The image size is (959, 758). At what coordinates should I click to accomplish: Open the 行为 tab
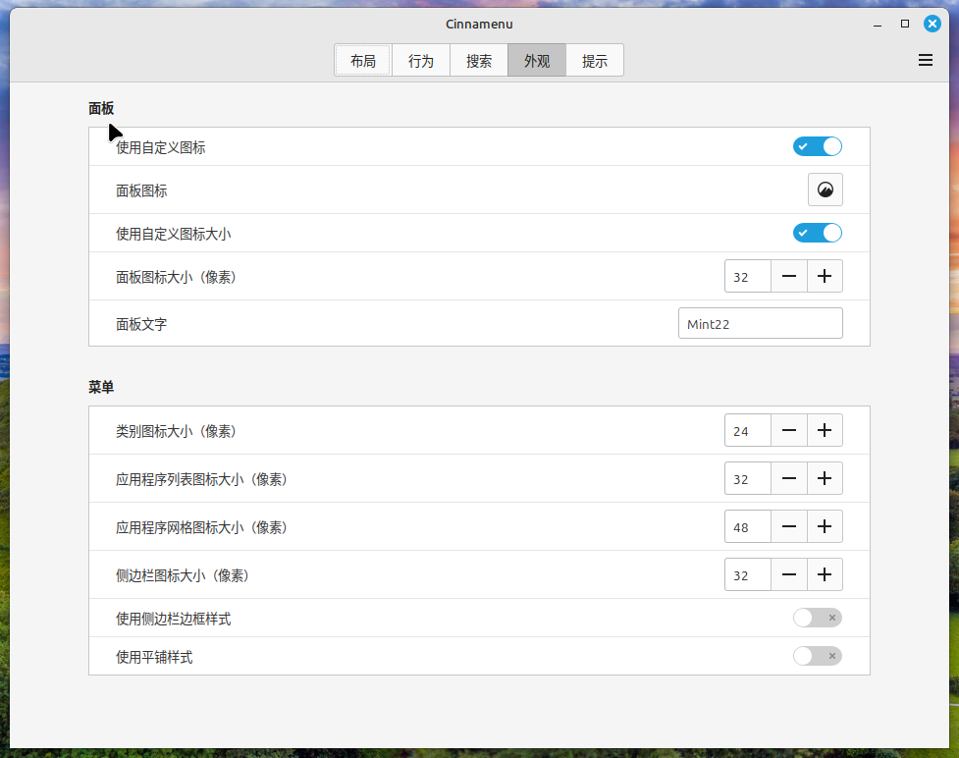pos(421,61)
